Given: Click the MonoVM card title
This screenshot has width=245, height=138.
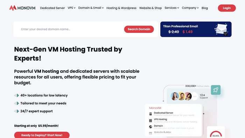Looking at the screenshot, I should pos(155,108).
